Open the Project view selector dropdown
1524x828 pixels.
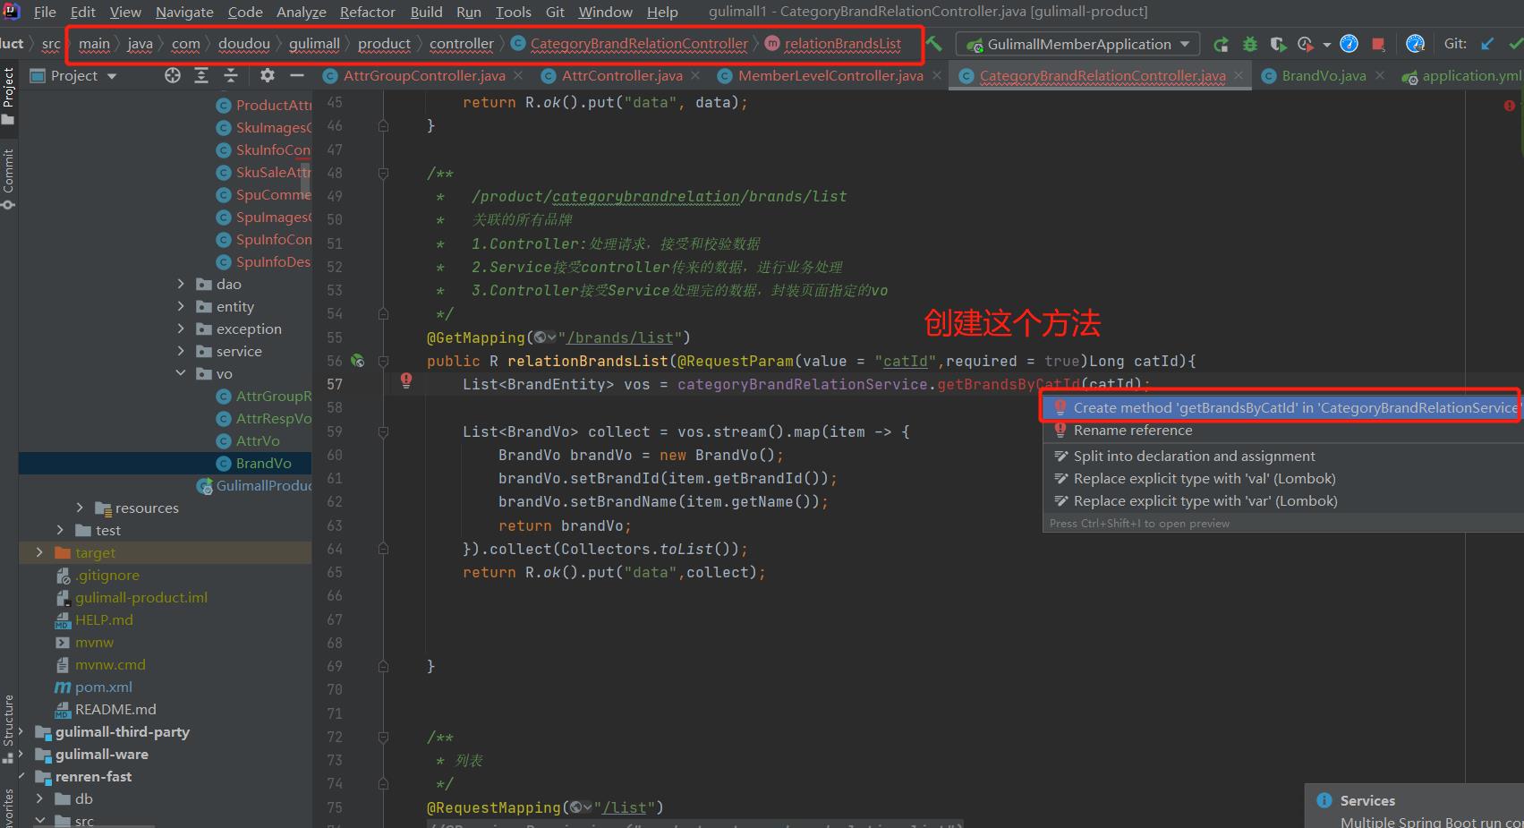click(x=74, y=76)
